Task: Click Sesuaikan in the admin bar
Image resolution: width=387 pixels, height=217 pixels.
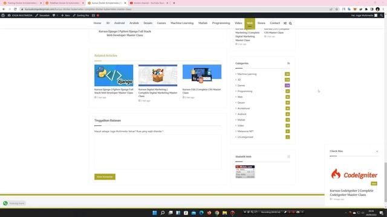Action: pos(42,15)
